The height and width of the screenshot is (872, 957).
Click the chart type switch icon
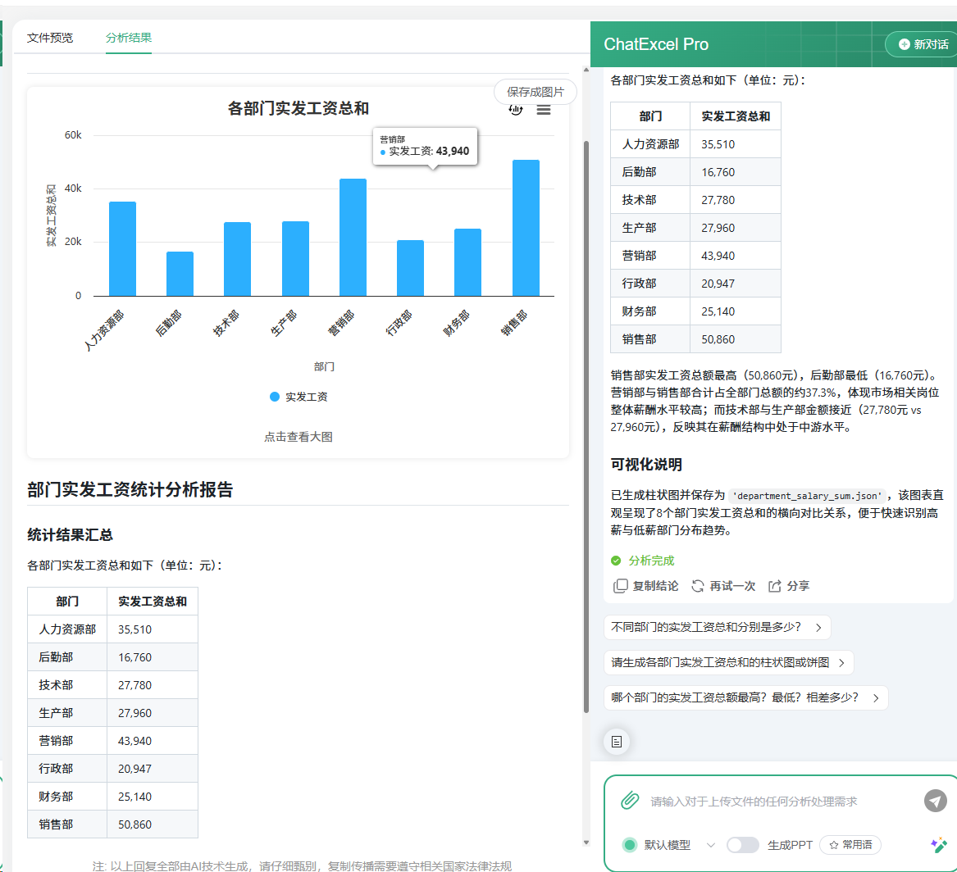click(x=516, y=110)
